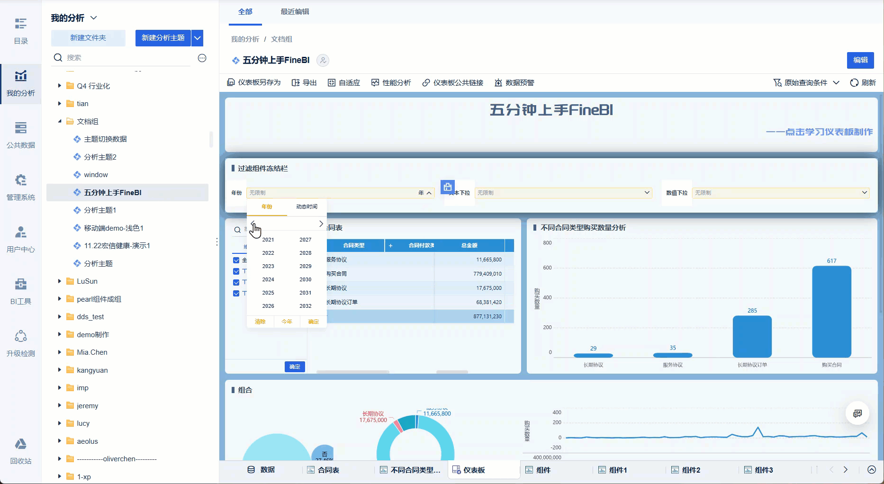Expand the Q4 行业化 folder
The image size is (884, 484).
(60, 86)
